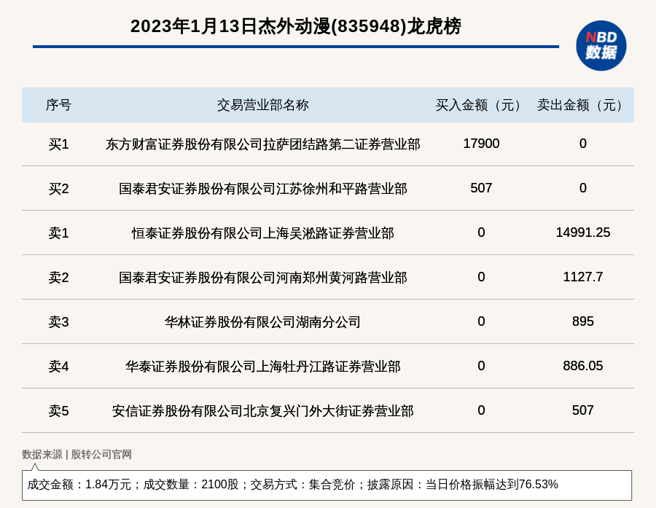Click the 买2 row label

(x=58, y=189)
